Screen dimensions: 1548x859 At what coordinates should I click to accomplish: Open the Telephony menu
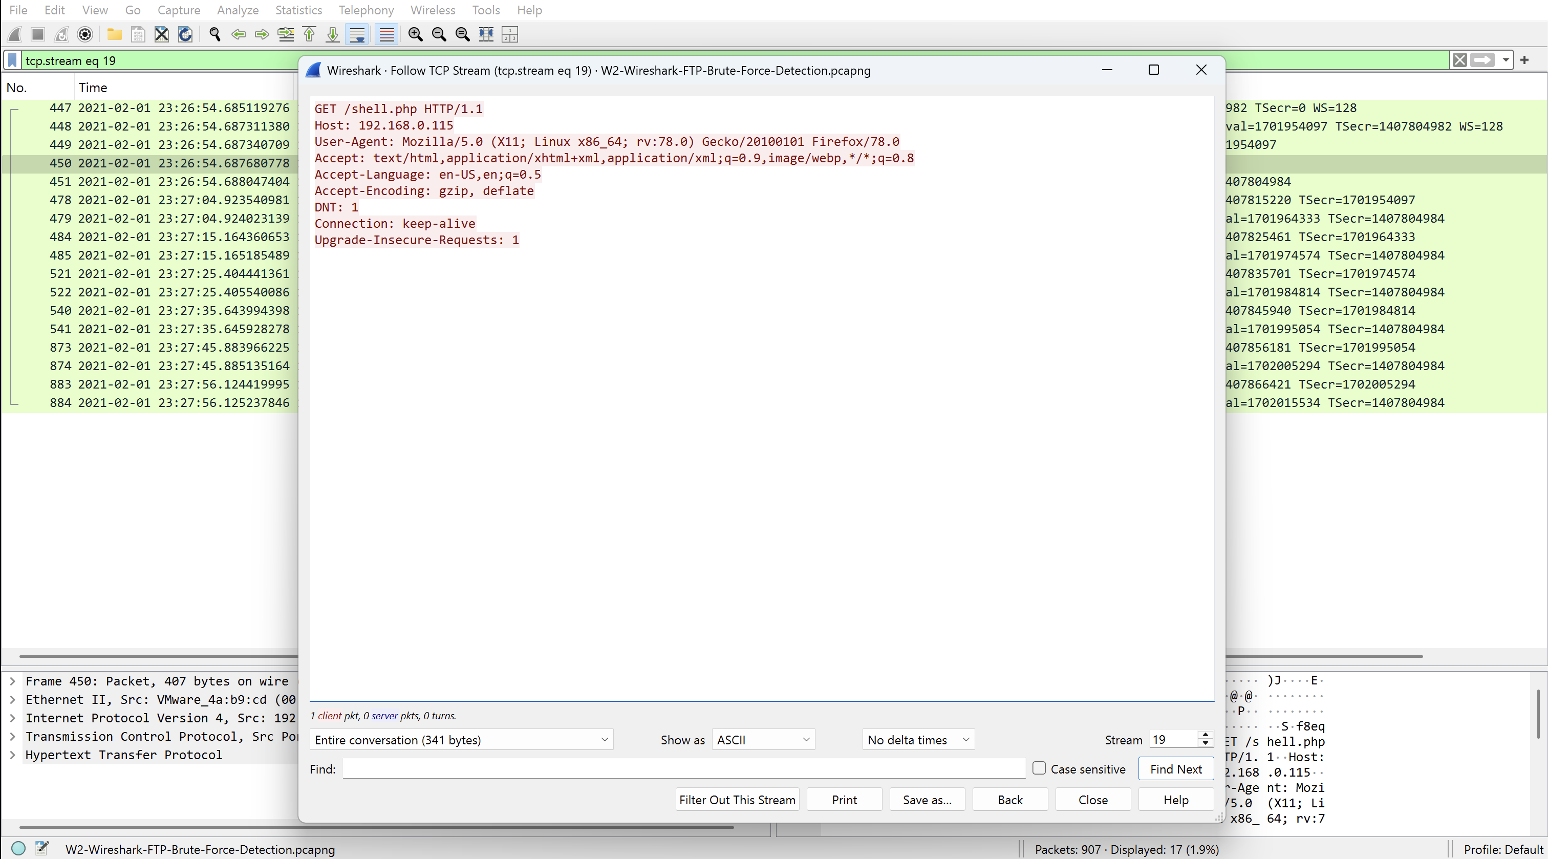tap(366, 10)
